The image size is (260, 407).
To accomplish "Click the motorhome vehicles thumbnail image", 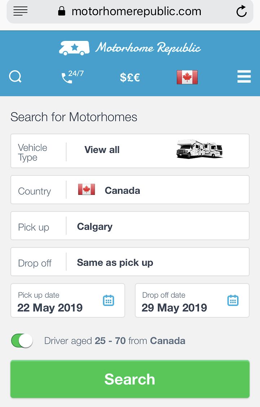I will pyautogui.click(x=199, y=149).
